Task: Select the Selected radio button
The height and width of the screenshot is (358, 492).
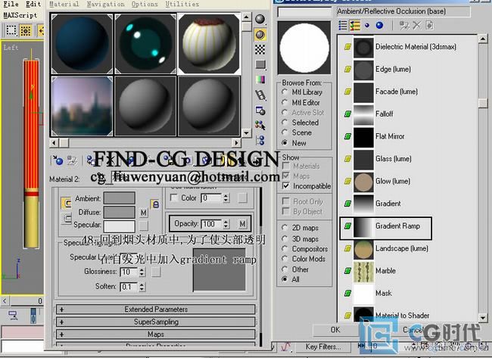Action: pyautogui.click(x=285, y=123)
